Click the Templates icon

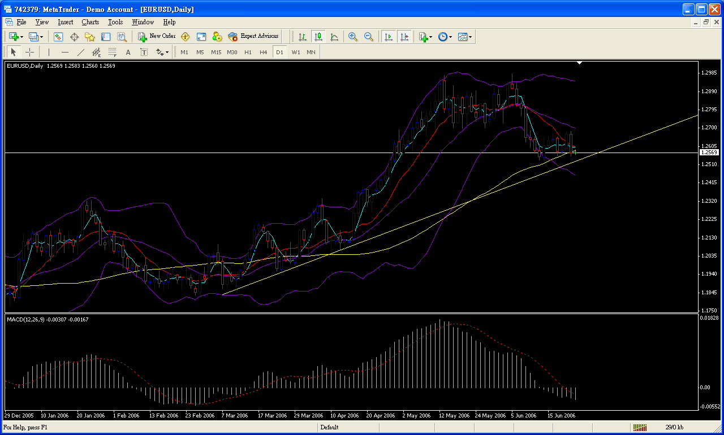pyautogui.click(x=463, y=37)
